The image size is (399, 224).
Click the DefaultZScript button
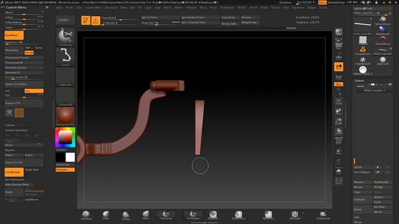click(336, 2)
